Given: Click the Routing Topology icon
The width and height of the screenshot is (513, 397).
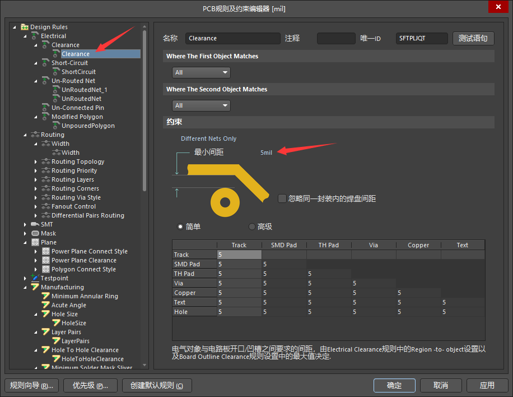Looking at the screenshot, I should coord(46,161).
